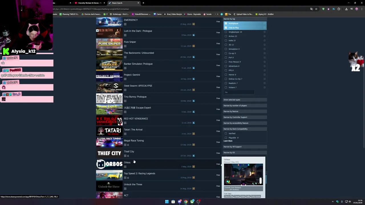Select the Early Access tag in Orbos preview
The height and width of the screenshot is (205, 365).
click(256, 196)
